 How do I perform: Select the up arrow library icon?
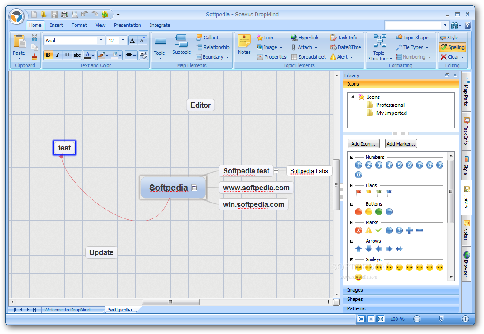[359, 248]
